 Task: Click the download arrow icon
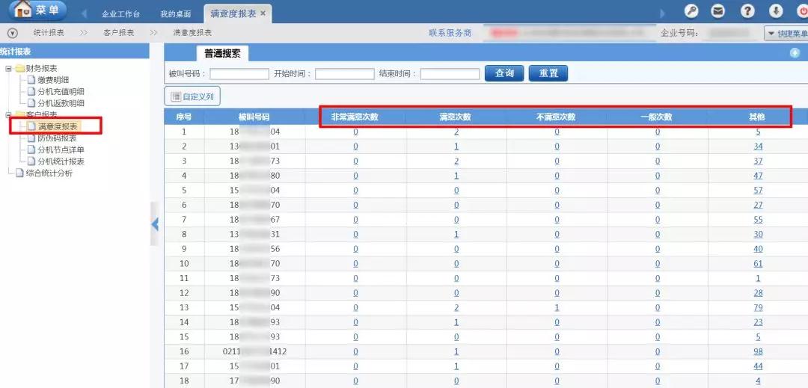(x=776, y=11)
